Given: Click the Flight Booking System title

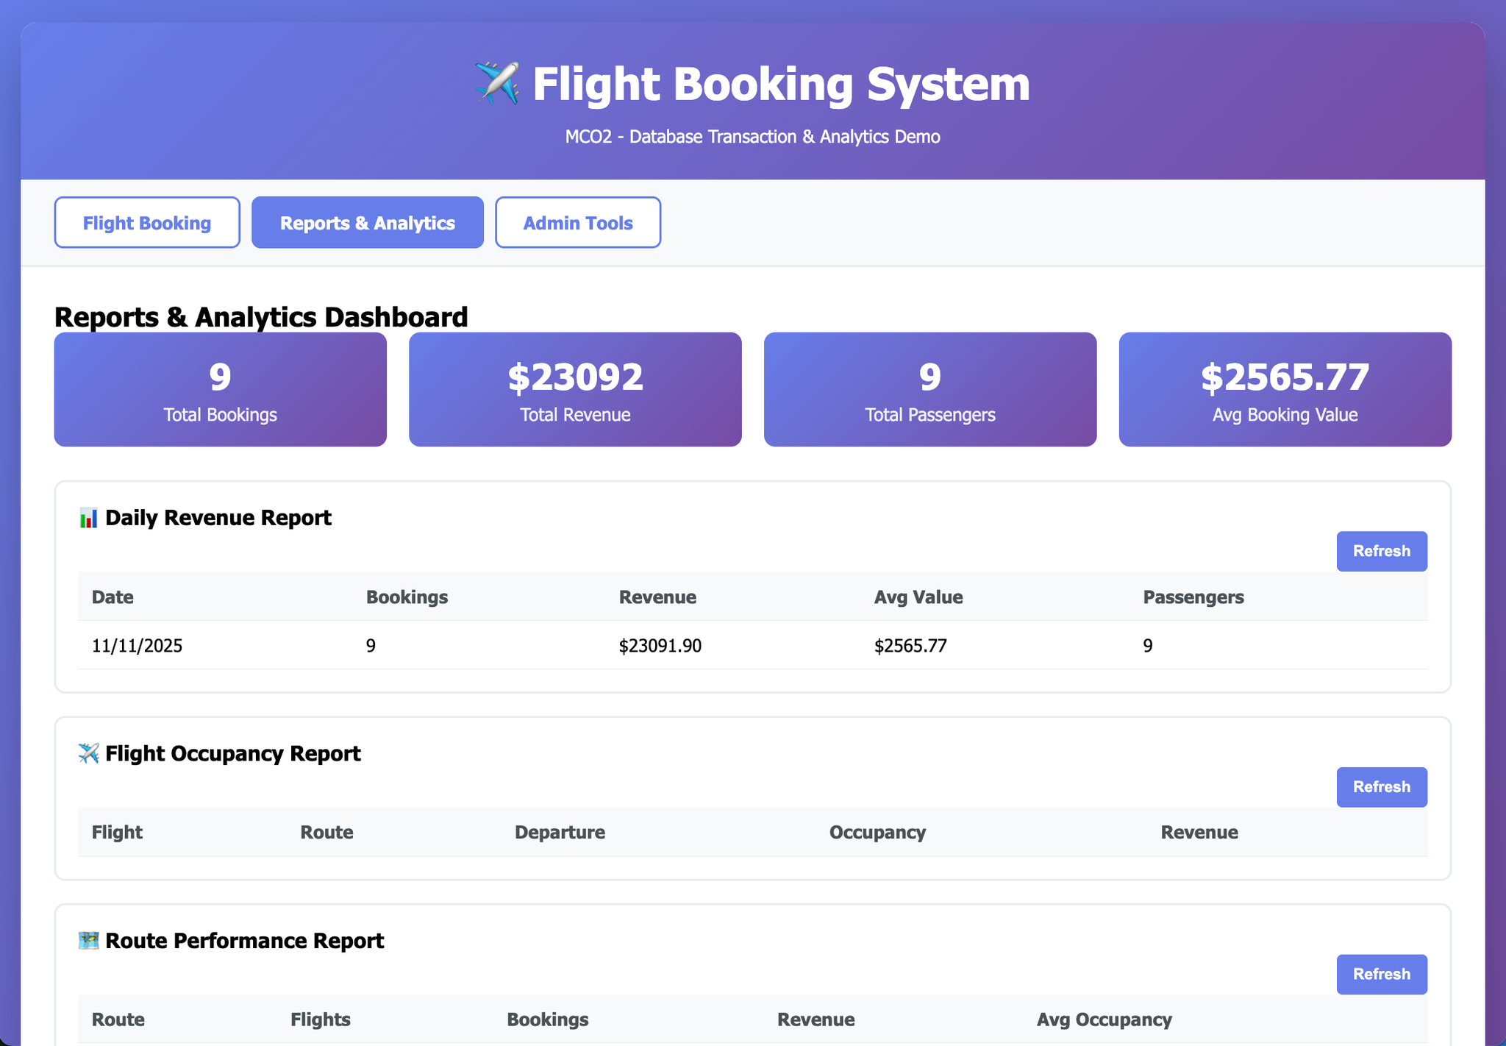Looking at the screenshot, I should coord(781,84).
